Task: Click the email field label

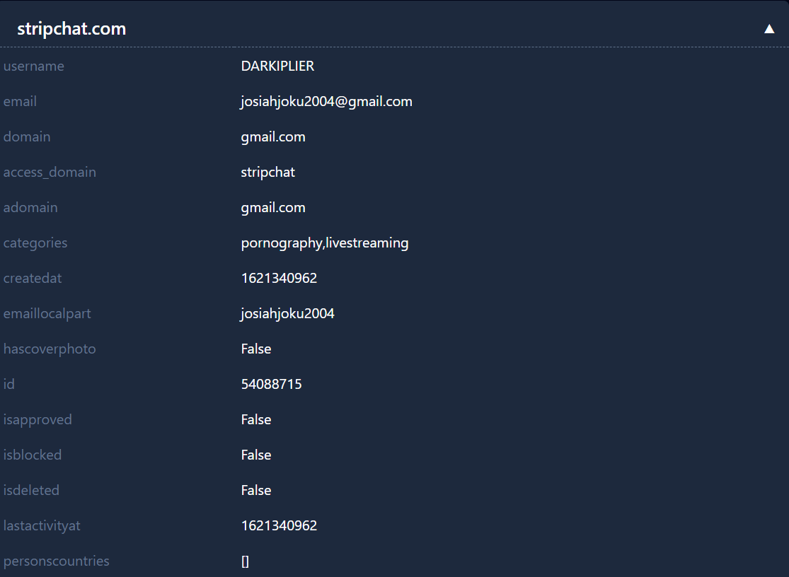Action: 20,102
